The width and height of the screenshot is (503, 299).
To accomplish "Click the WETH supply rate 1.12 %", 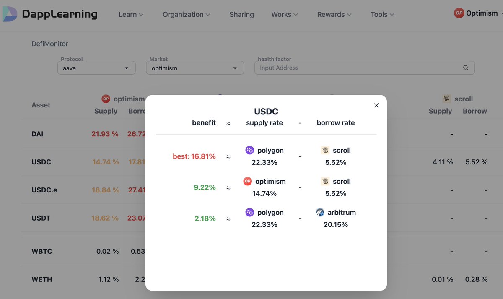I will pos(109,279).
